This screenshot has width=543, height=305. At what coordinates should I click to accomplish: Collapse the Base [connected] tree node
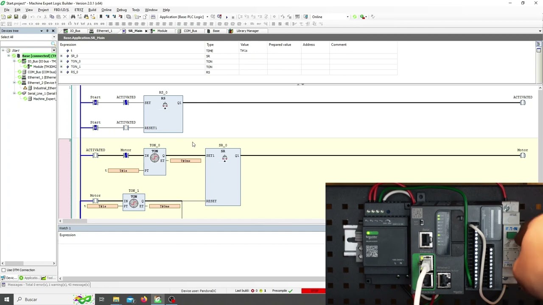click(8, 56)
